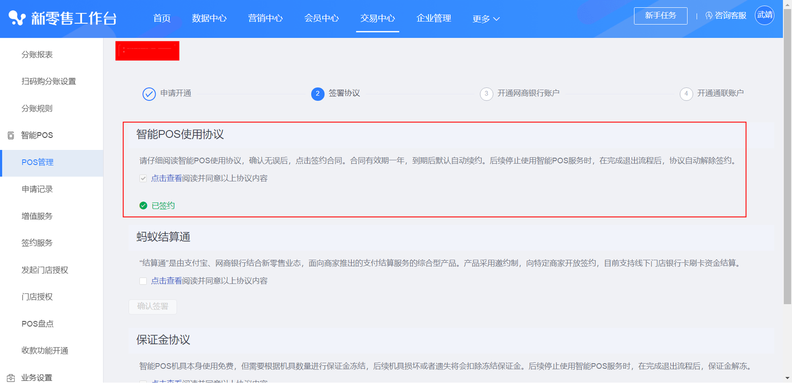Click the 咨询客服 headset icon

coord(709,16)
